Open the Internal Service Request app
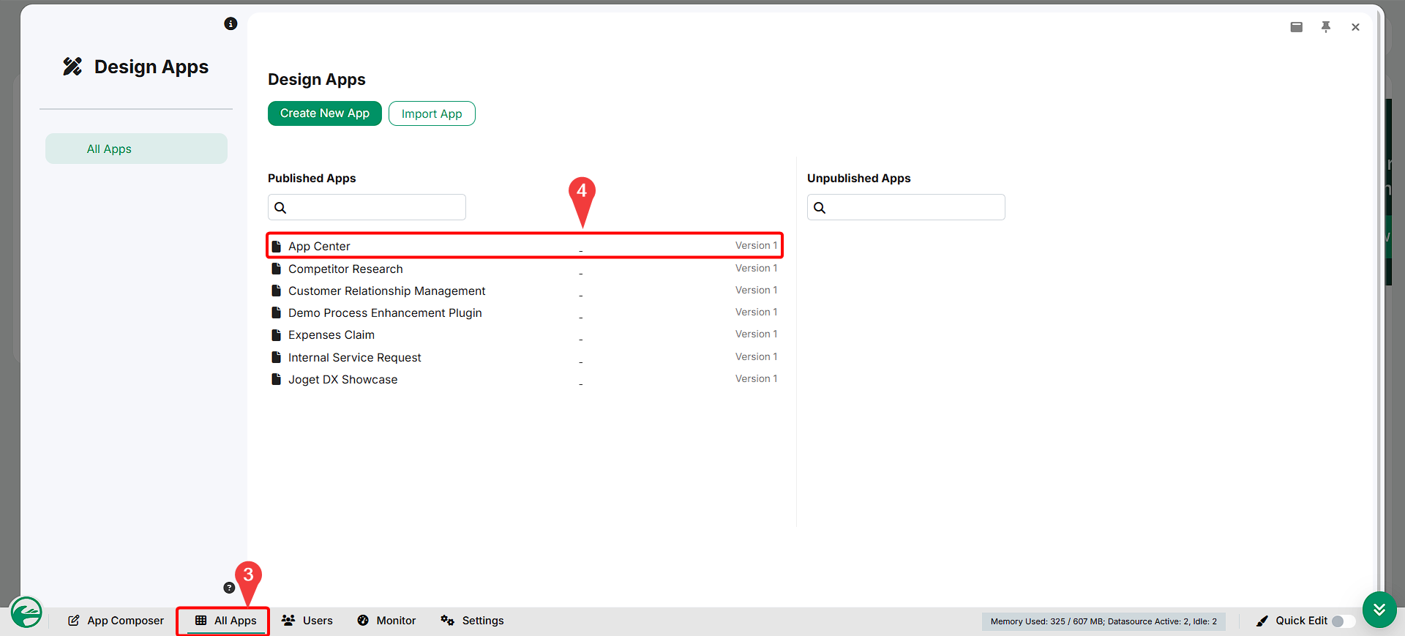This screenshot has height=636, width=1405. (355, 357)
